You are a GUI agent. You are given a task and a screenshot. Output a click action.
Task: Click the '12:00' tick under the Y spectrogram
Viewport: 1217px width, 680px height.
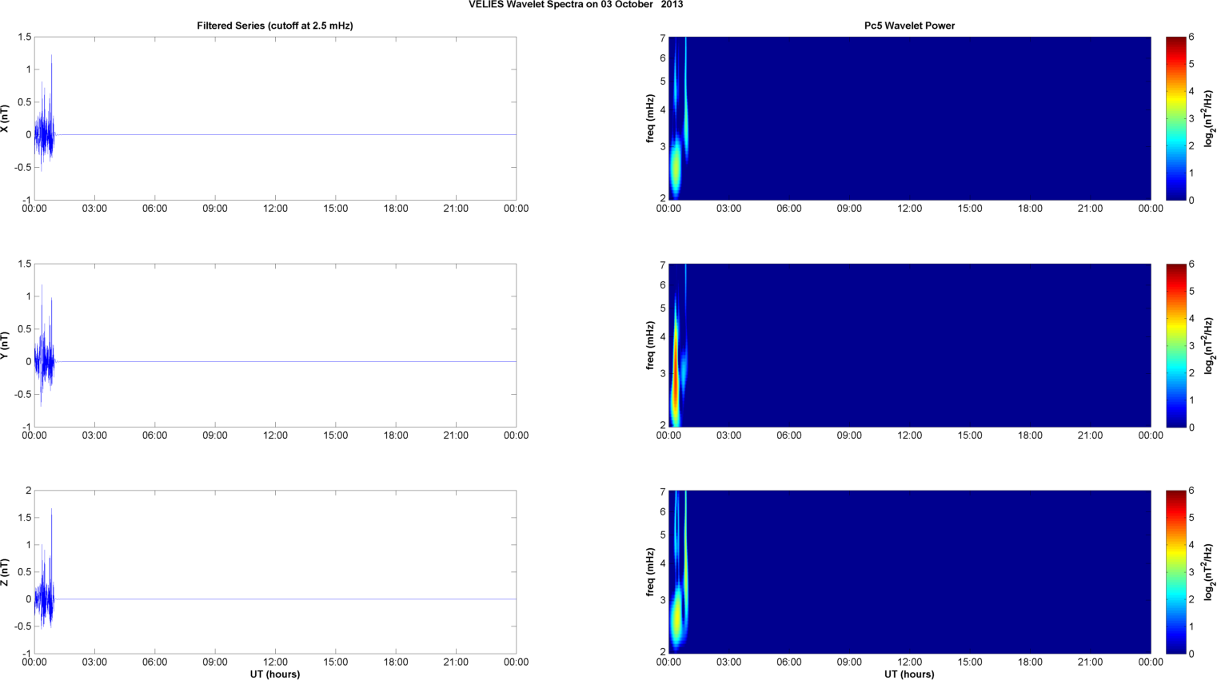pos(909,435)
